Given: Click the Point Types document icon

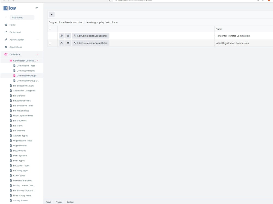Looking at the screenshot, I should (x=11, y=160).
